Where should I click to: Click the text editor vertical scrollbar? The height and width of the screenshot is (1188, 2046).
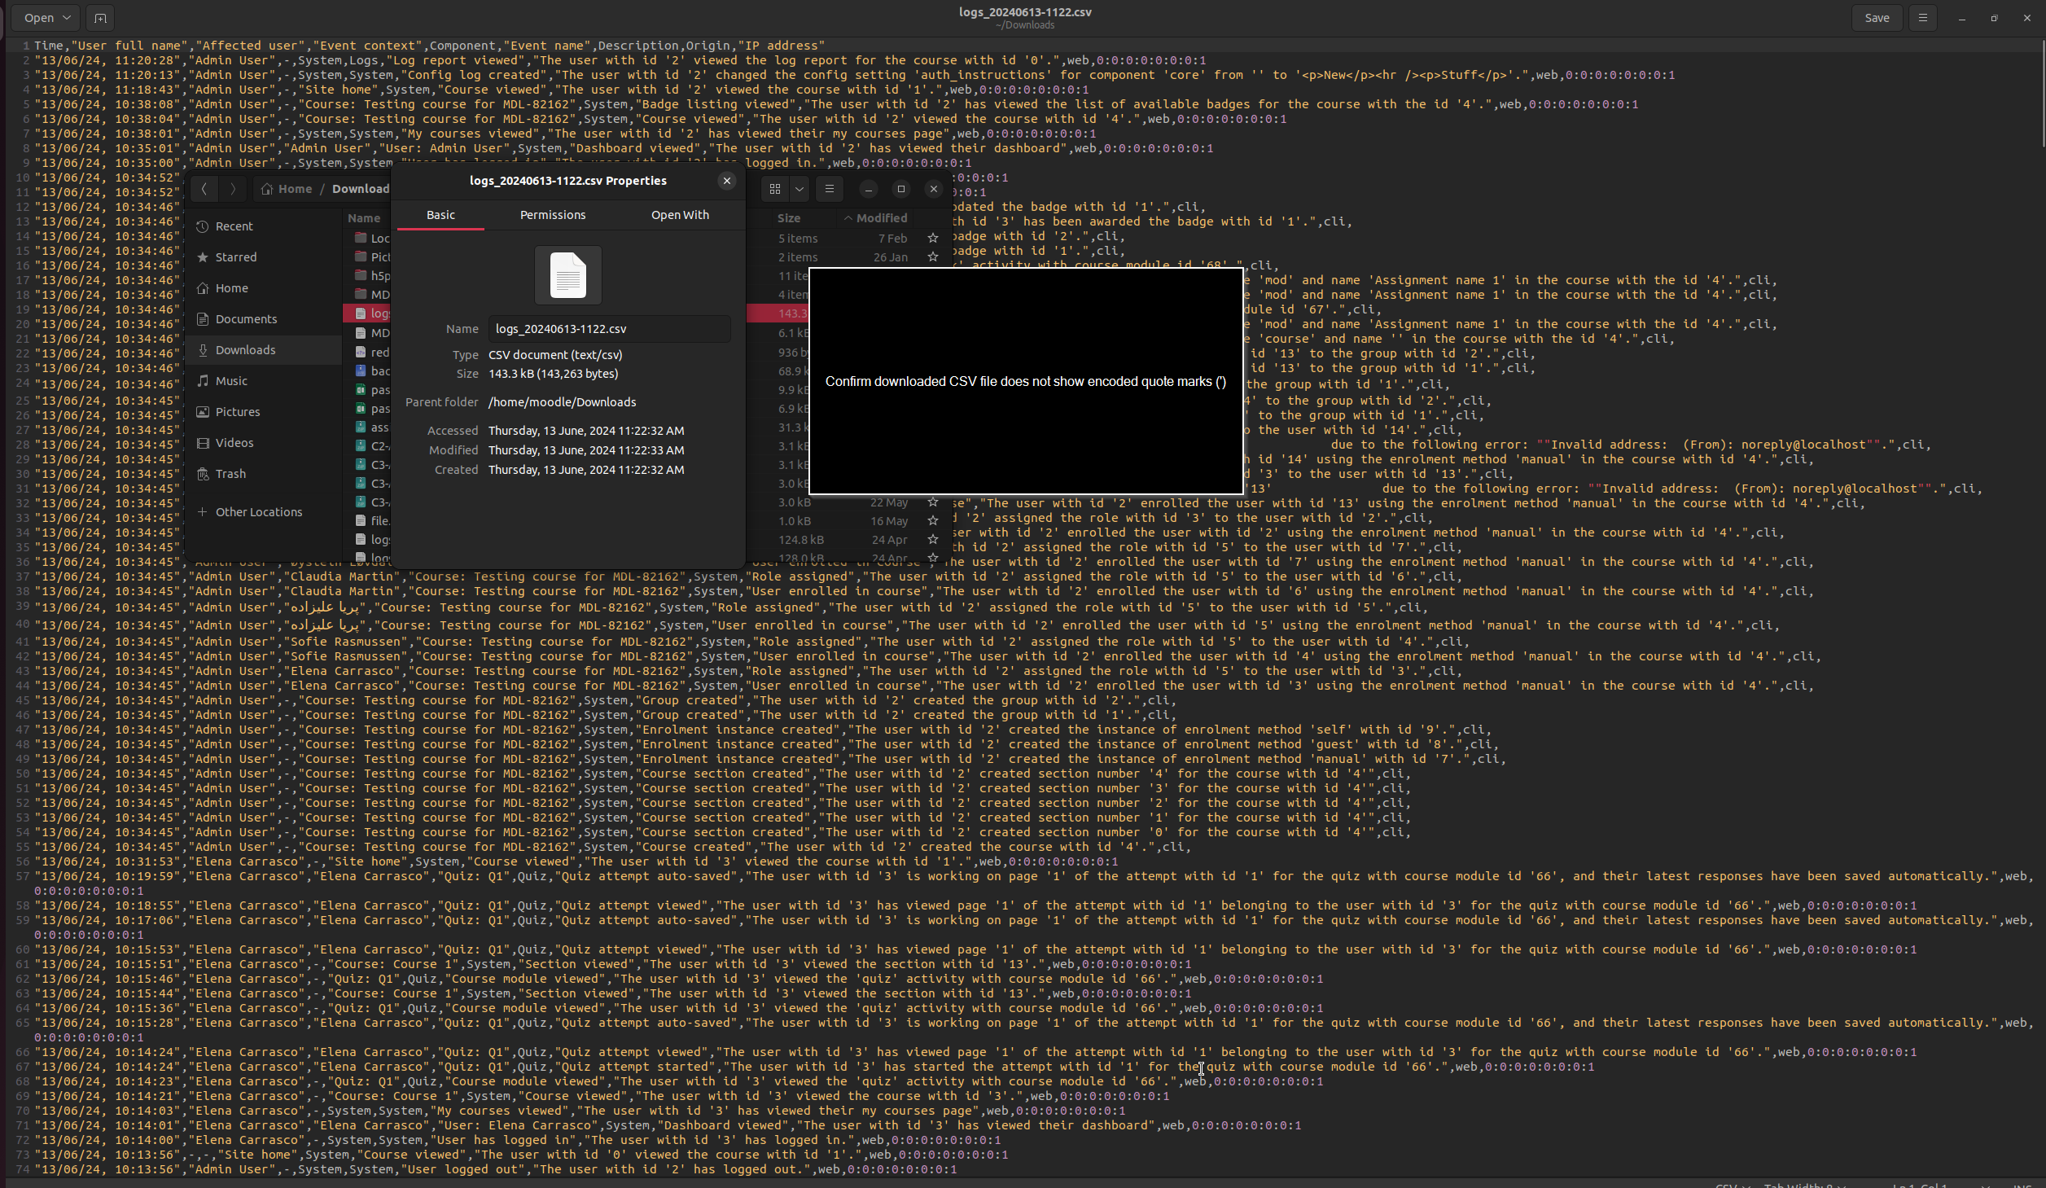point(2042,94)
